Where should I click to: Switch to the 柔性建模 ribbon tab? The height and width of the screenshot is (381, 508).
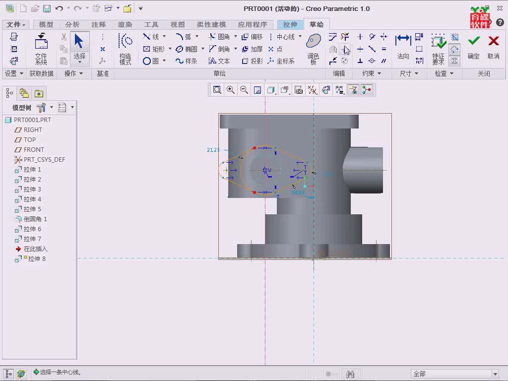pos(211,25)
